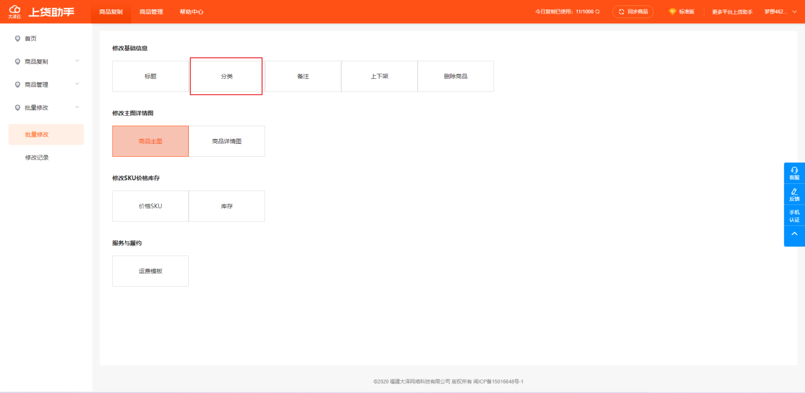
Task: Click the 首页 location pin icon
Action: coord(18,39)
